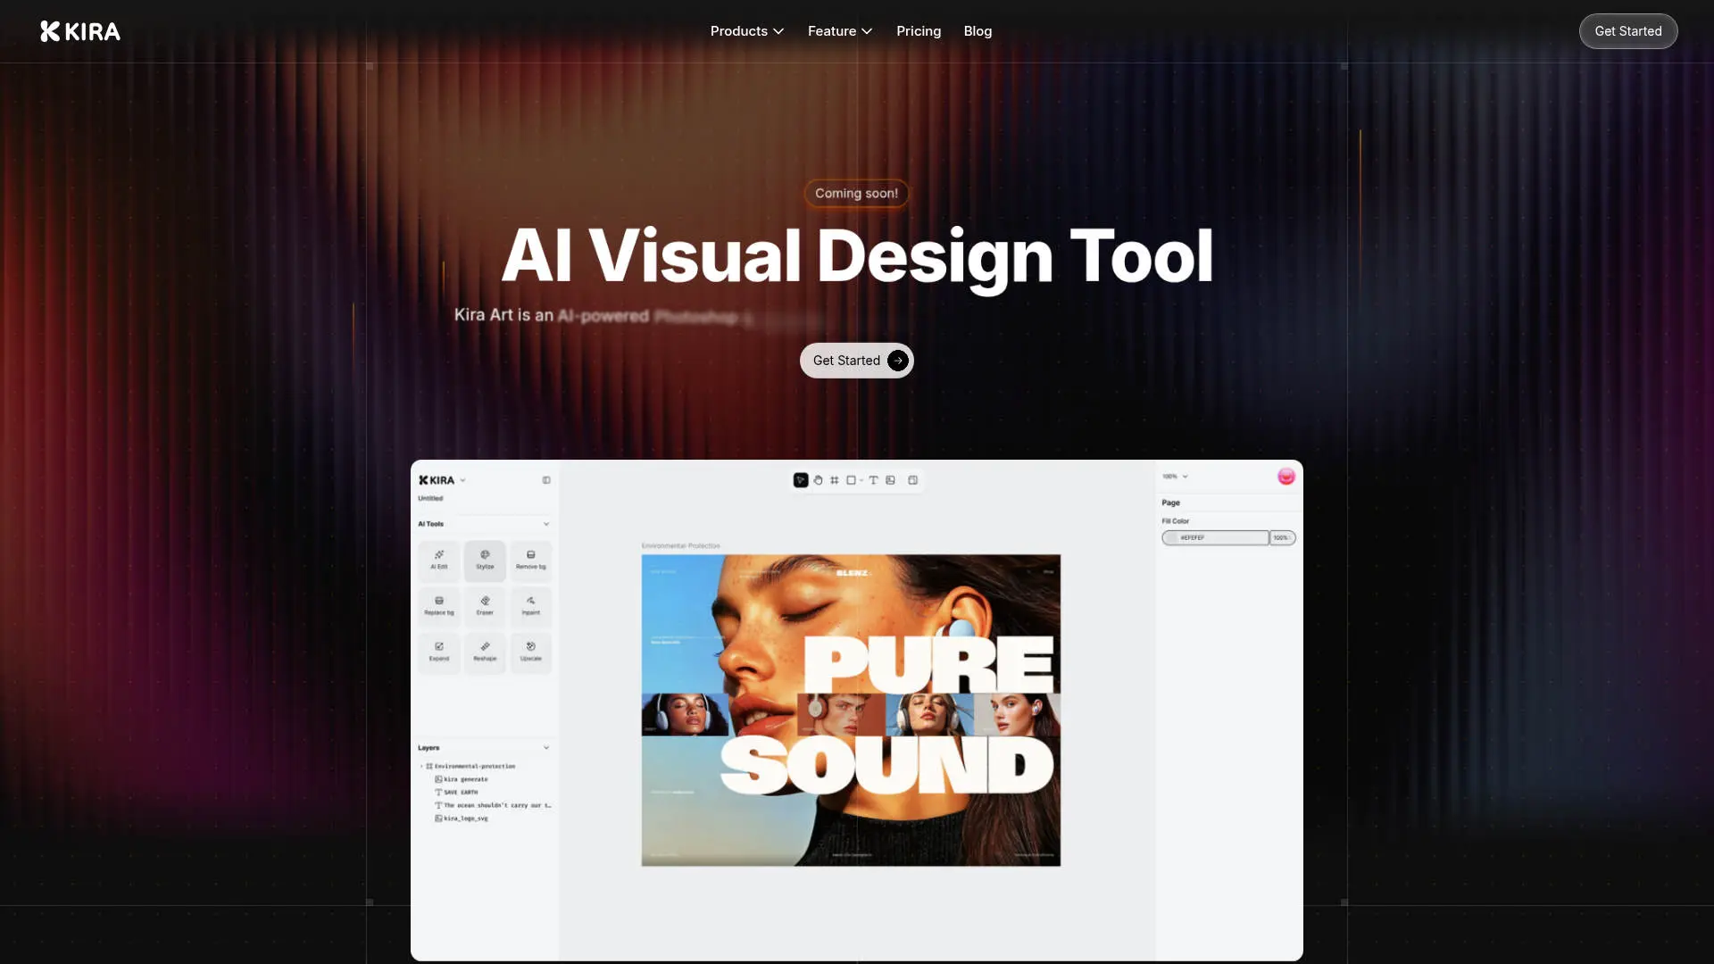The width and height of the screenshot is (1714, 964).
Task: Select the AI Edit tool
Action: tap(438, 560)
